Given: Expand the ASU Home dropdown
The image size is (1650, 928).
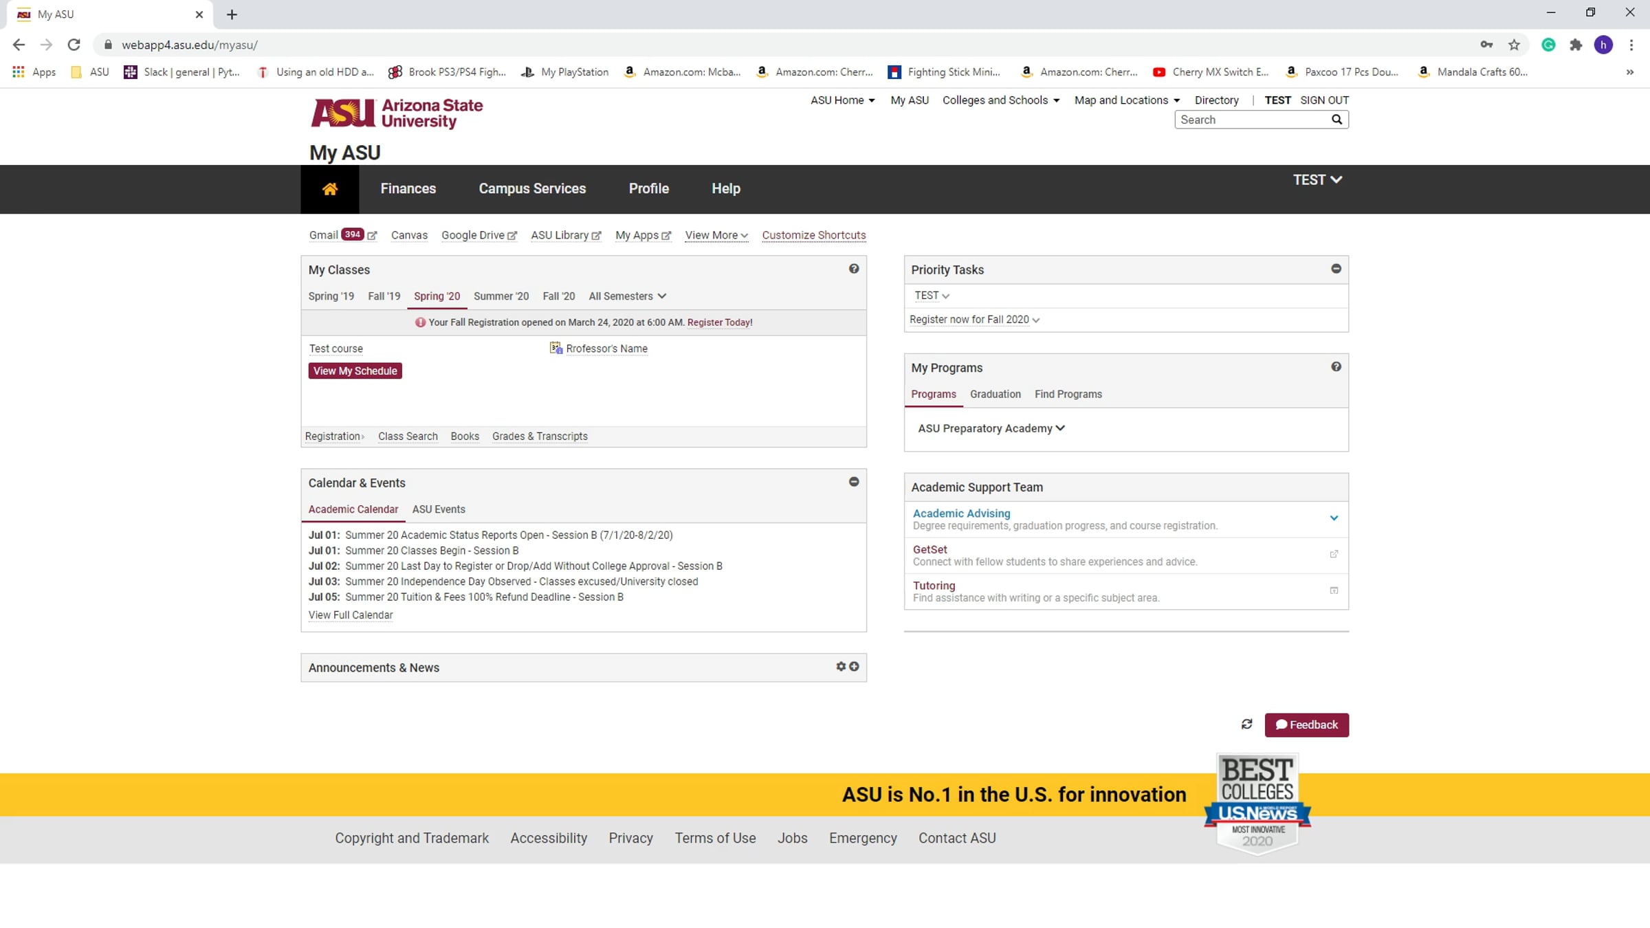Looking at the screenshot, I should pyautogui.click(x=843, y=100).
